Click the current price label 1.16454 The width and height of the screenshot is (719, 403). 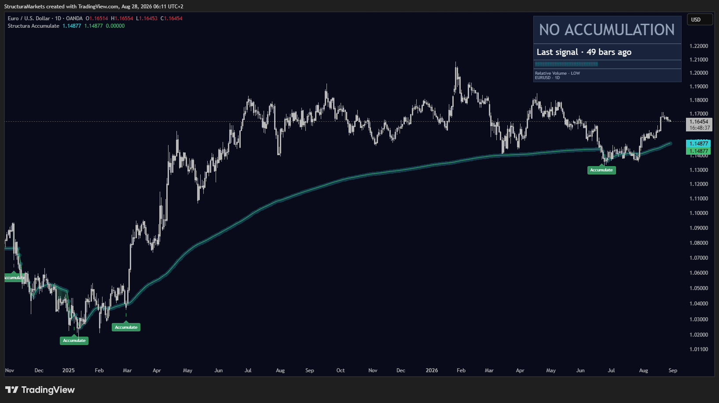click(x=699, y=122)
